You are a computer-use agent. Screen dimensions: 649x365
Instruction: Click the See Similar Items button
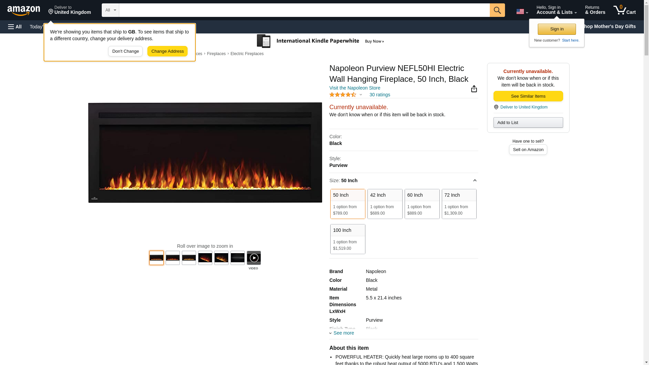click(528, 96)
